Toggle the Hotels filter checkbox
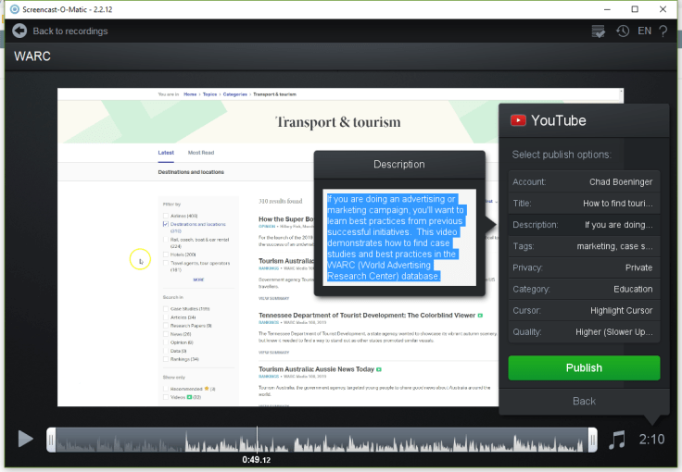Viewport: 682px width, 472px height. (x=166, y=255)
